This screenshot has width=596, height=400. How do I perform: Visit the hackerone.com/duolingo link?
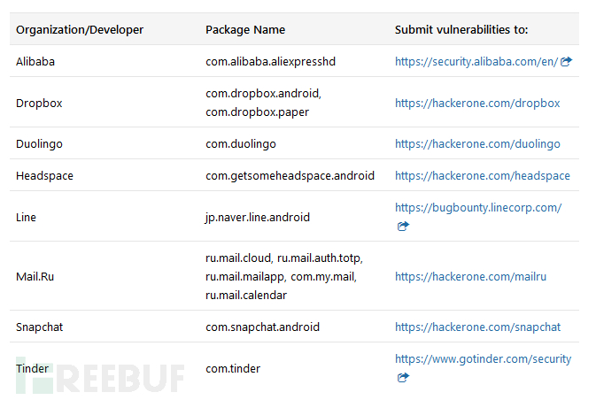tap(477, 143)
